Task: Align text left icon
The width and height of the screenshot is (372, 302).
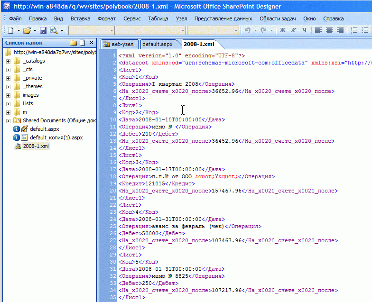Action: coord(318,30)
